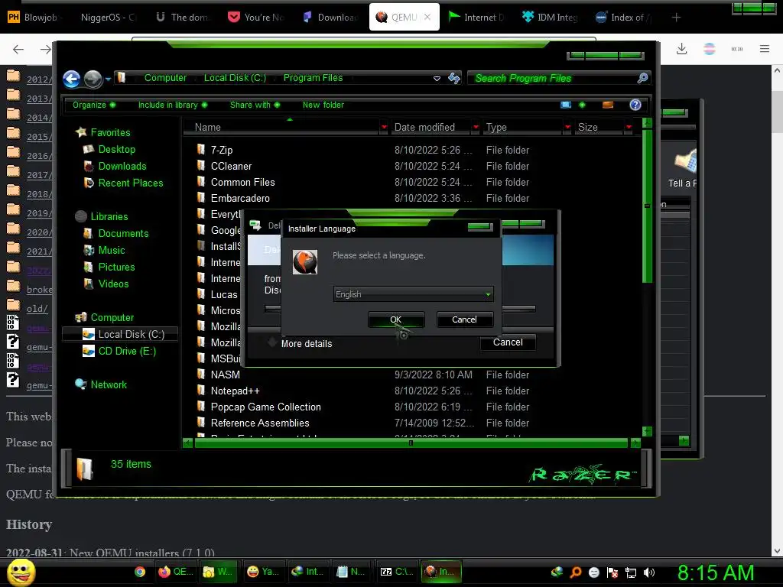Click the taskbar clock showing 8:15 AM
Viewport: 783px width, 587px height.
click(x=715, y=573)
